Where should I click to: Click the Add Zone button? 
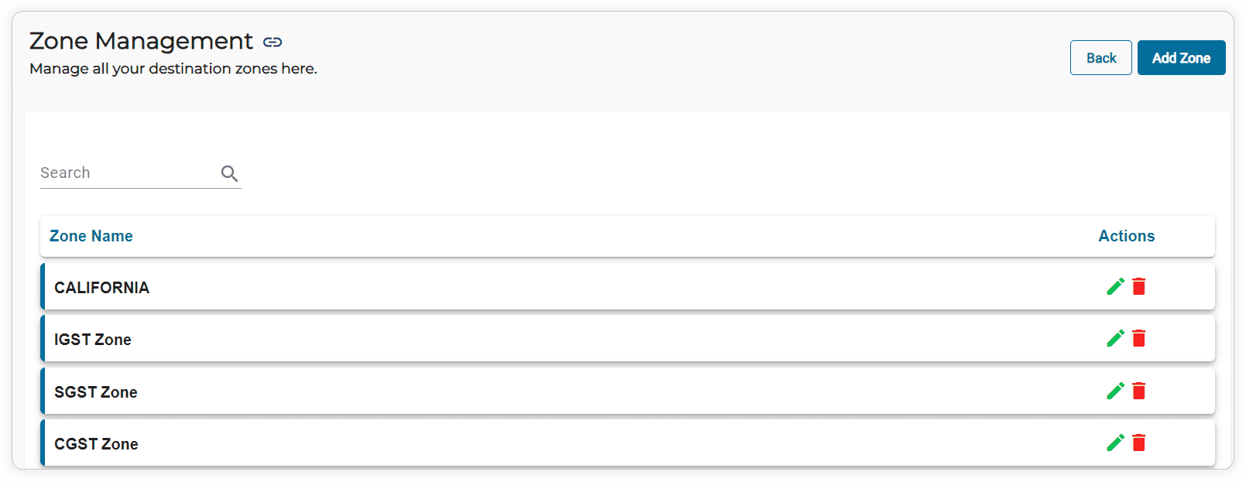pyautogui.click(x=1181, y=58)
